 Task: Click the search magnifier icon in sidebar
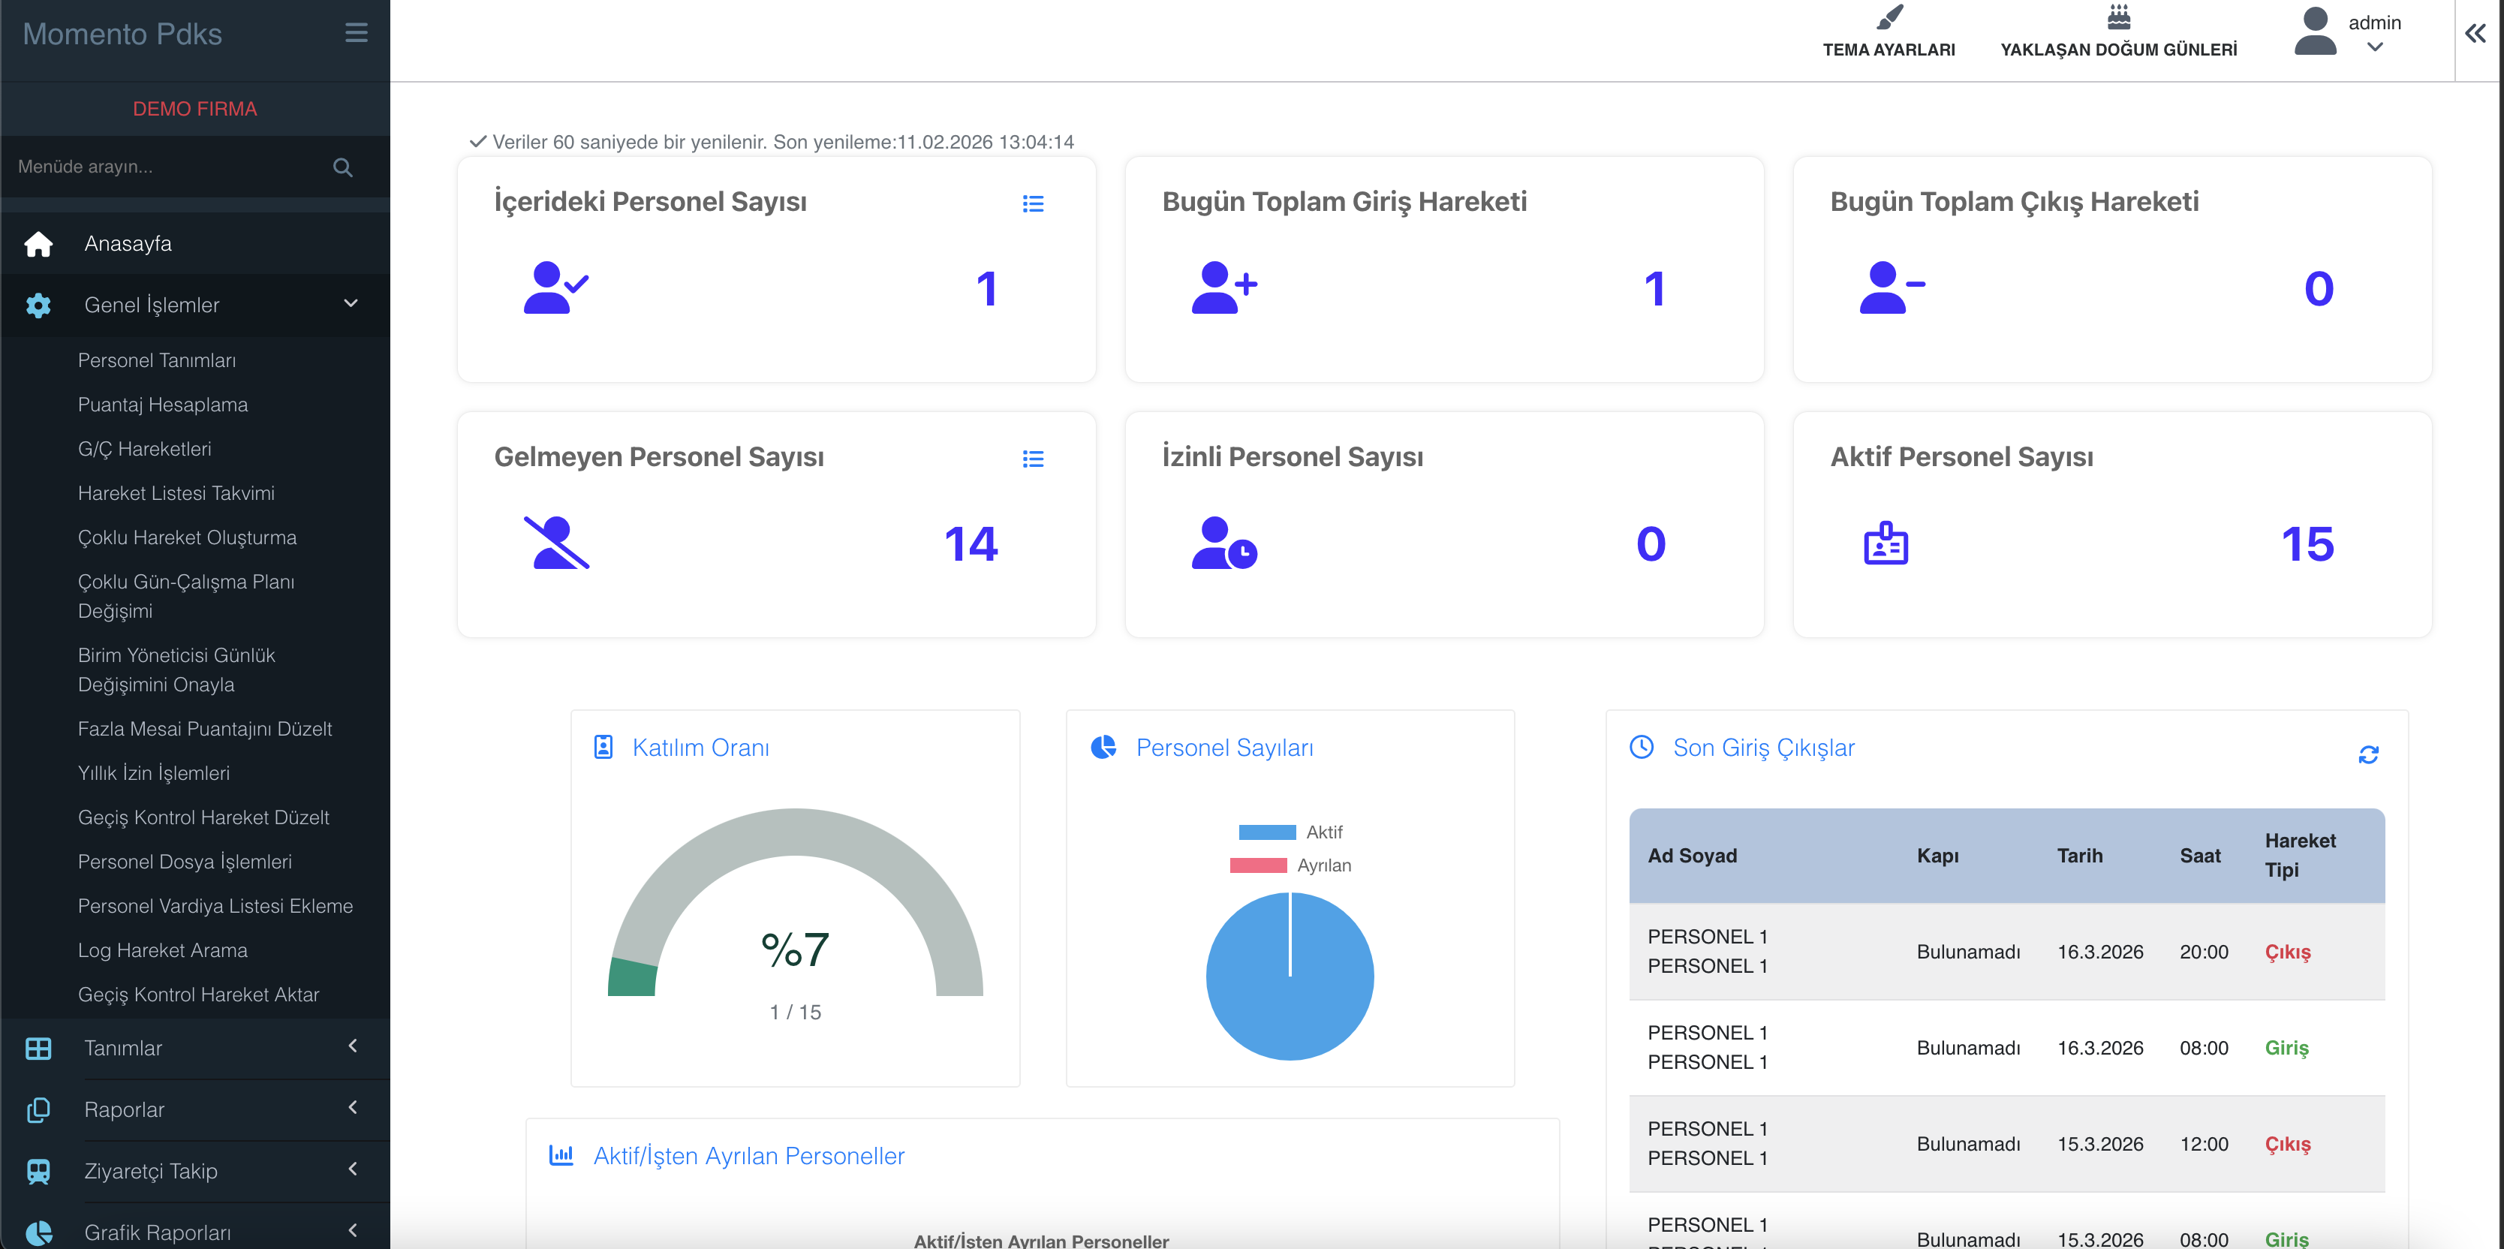[342, 167]
